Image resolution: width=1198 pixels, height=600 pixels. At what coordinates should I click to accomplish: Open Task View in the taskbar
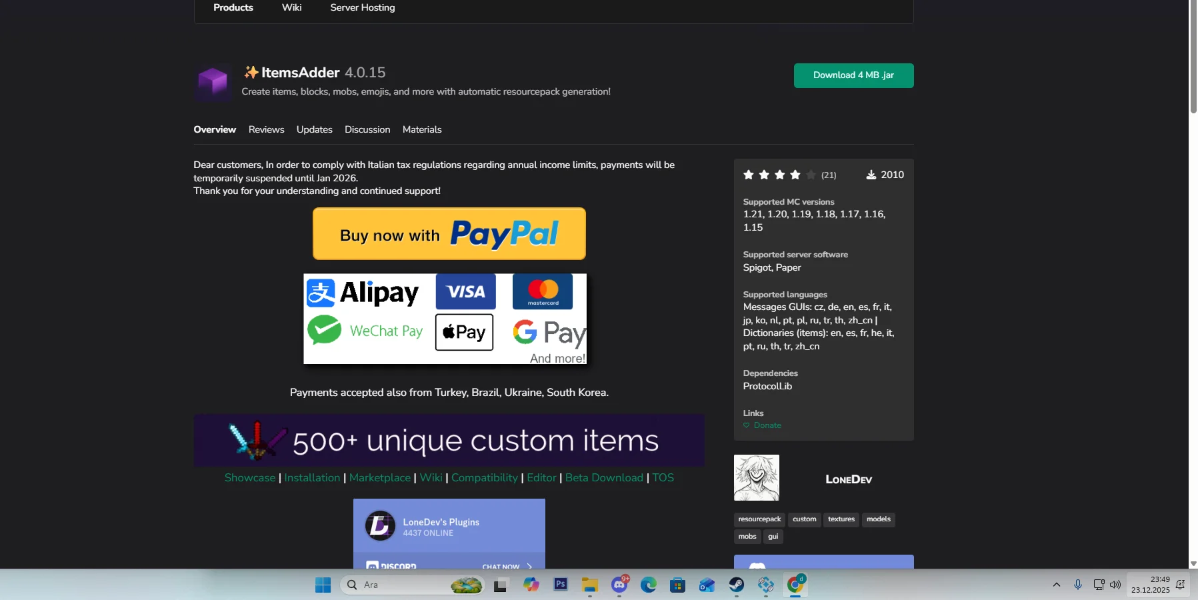click(501, 585)
